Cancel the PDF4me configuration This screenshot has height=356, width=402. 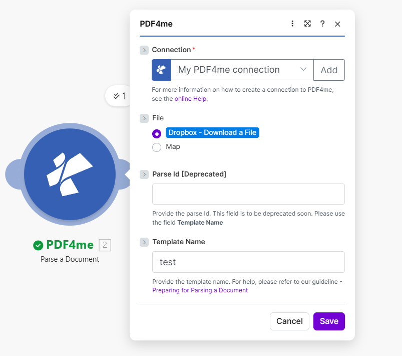(x=289, y=321)
